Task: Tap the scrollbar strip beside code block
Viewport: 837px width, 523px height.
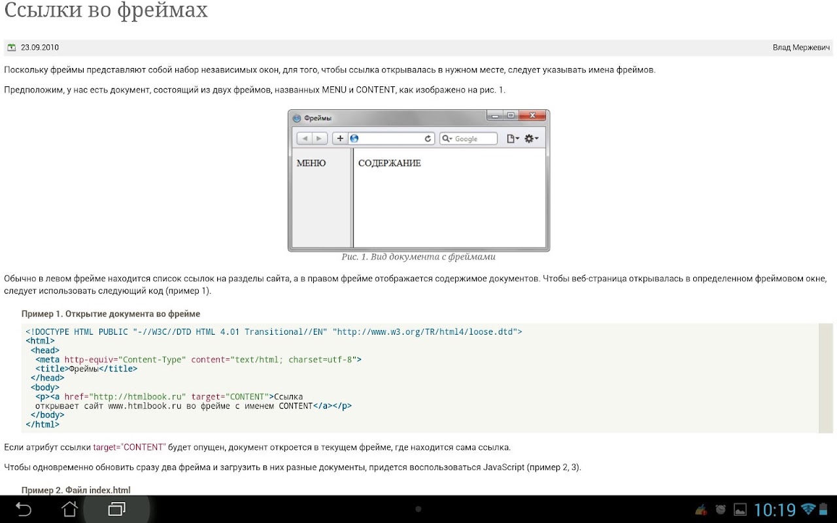Action: 826,378
